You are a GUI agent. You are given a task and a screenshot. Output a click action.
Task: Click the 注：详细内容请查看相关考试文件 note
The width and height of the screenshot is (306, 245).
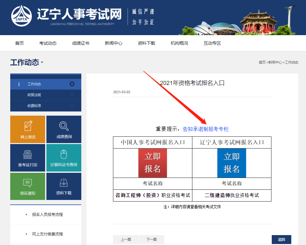click(x=192, y=207)
